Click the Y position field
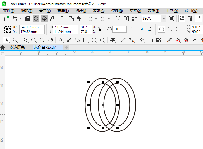This screenshot has height=149, width=203. [32, 32]
